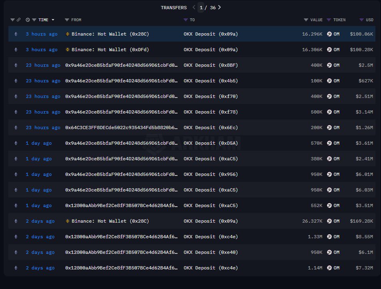Screen dimensions: 381x289
Task: Toggle the TIME sort arrow
Action: [x=53, y=20]
